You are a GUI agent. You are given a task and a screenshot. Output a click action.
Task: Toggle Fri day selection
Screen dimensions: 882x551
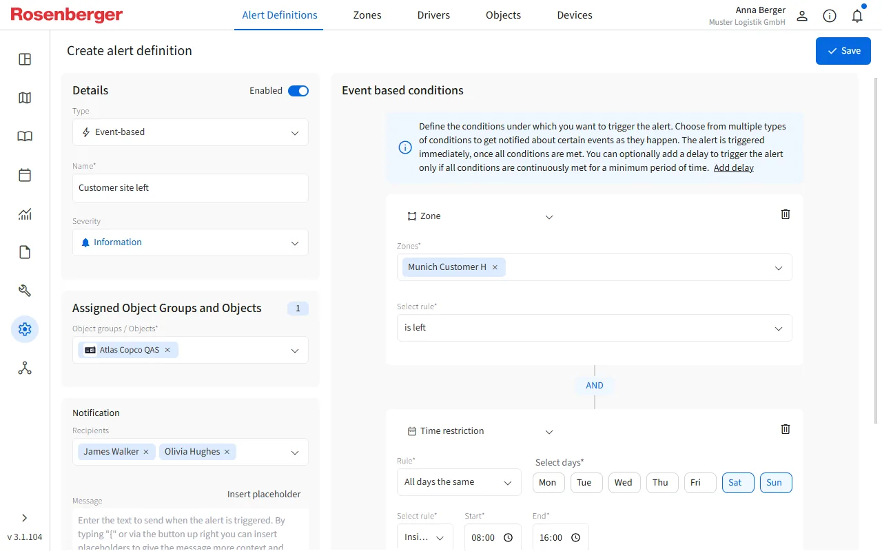click(700, 483)
